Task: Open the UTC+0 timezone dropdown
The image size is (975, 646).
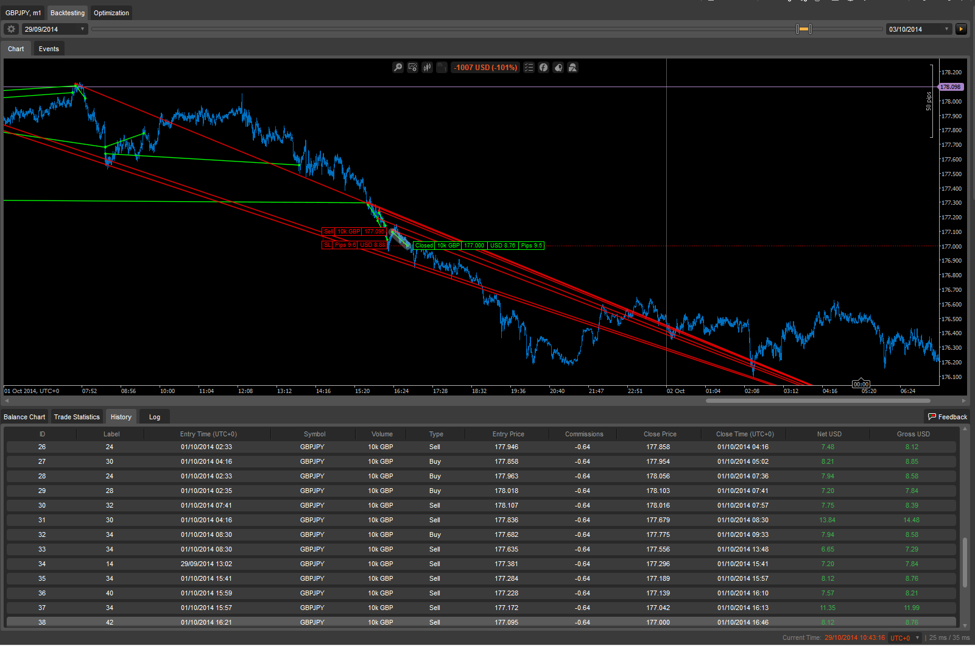Action: 905,638
